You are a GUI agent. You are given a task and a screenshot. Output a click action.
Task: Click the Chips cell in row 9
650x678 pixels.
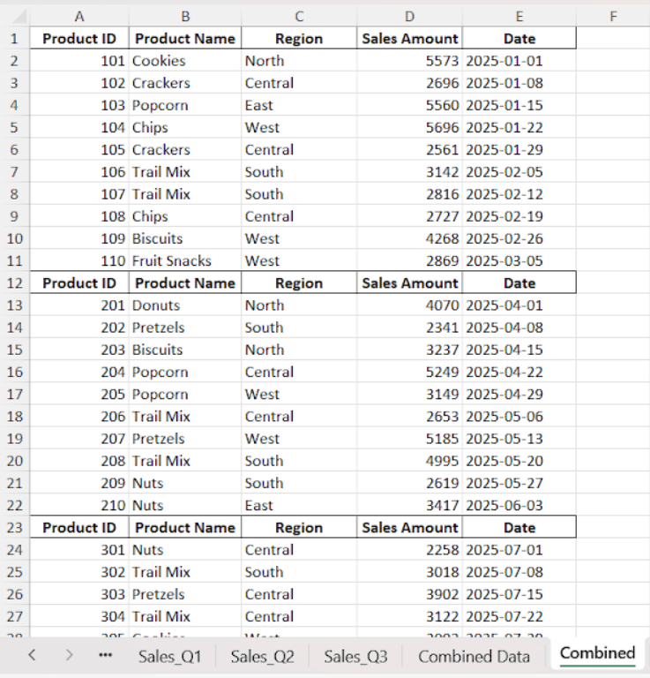pos(185,216)
